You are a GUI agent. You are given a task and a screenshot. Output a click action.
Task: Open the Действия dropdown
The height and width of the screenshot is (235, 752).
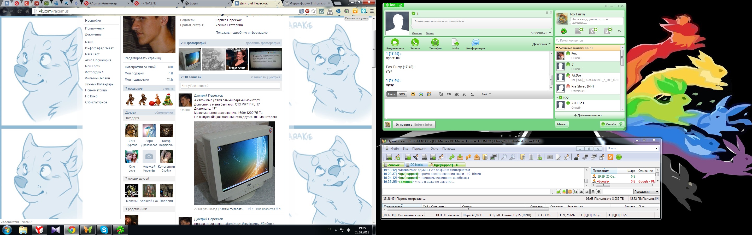pyautogui.click(x=541, y=44)
